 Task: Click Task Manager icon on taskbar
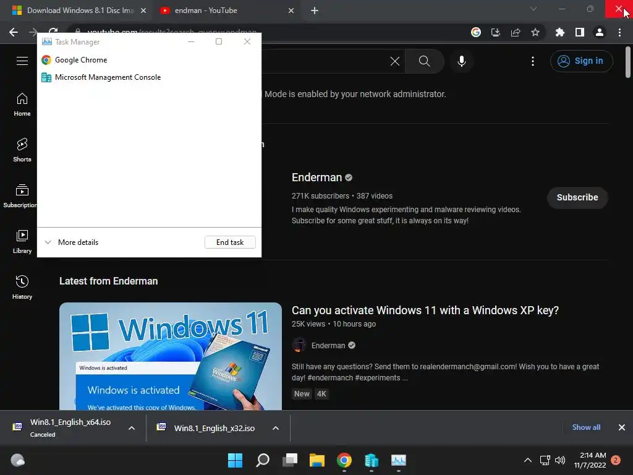click(399, 460)
